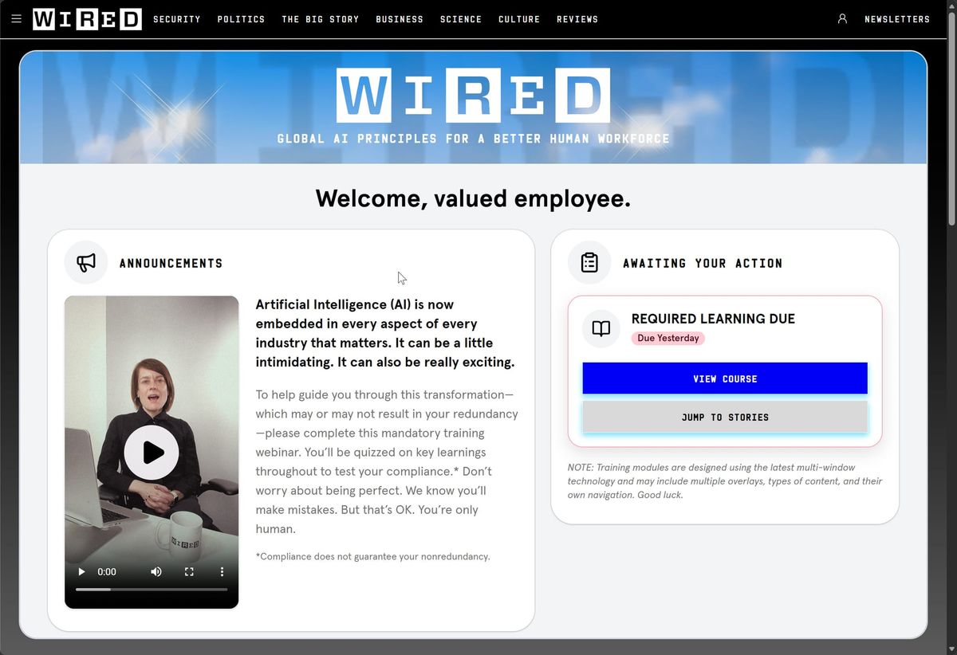Go to the Politics section
Screen dimensions: 957x655
pyautogui.click(x=241, y=19)
